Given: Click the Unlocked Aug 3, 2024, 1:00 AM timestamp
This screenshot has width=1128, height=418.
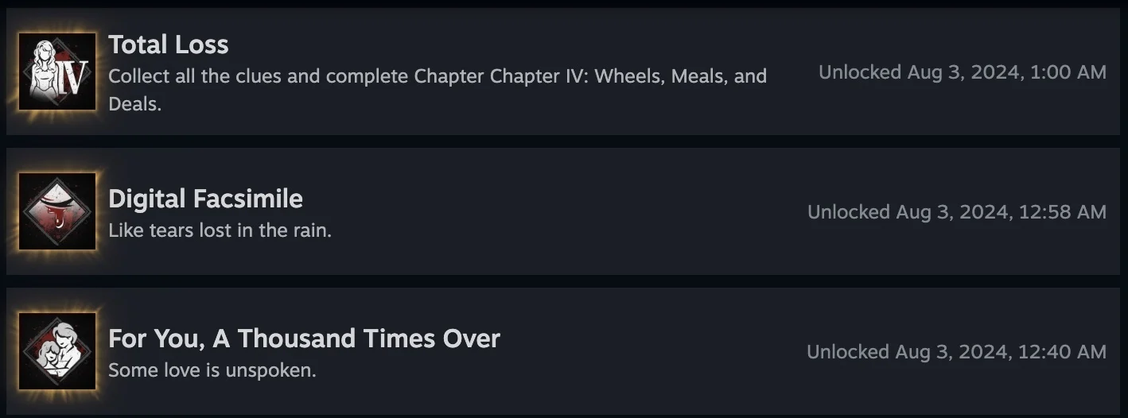Looking at the screenshot, I should click(x=963, y=72).
